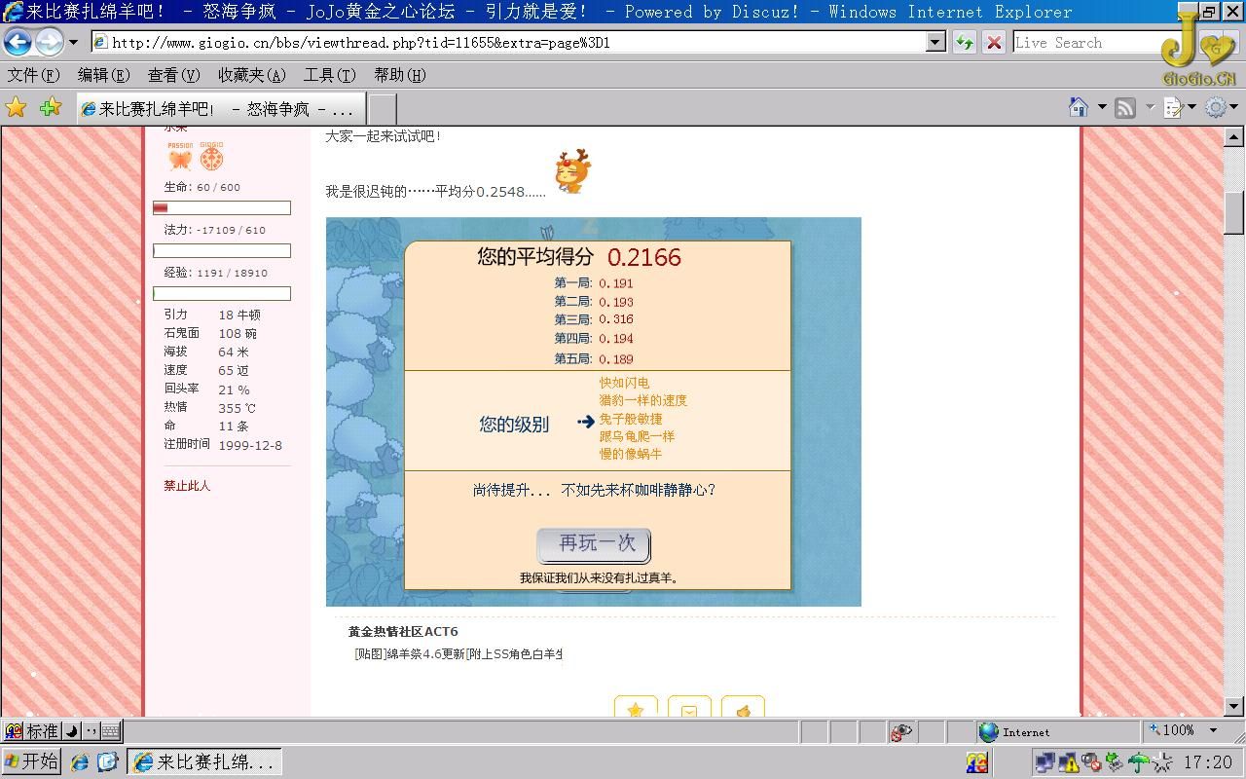
Task: Expand the recent pages dropdown arrow
Action: [x=73, y=42]
